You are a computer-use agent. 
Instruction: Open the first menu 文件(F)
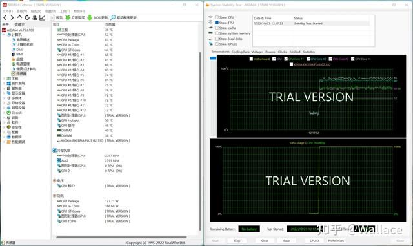pos(8,12)
